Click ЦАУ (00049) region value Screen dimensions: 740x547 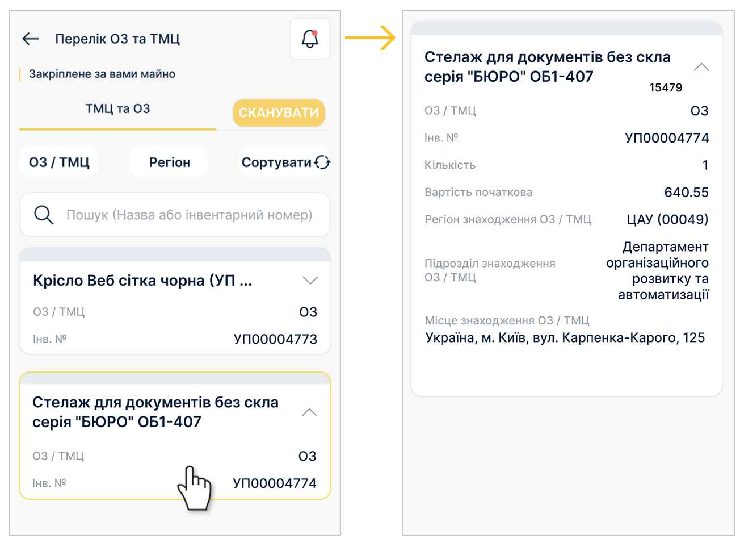667,219
